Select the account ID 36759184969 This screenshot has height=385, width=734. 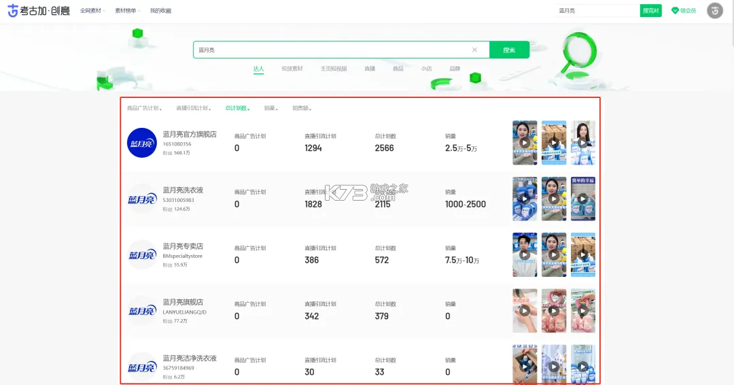pos(178,368)
